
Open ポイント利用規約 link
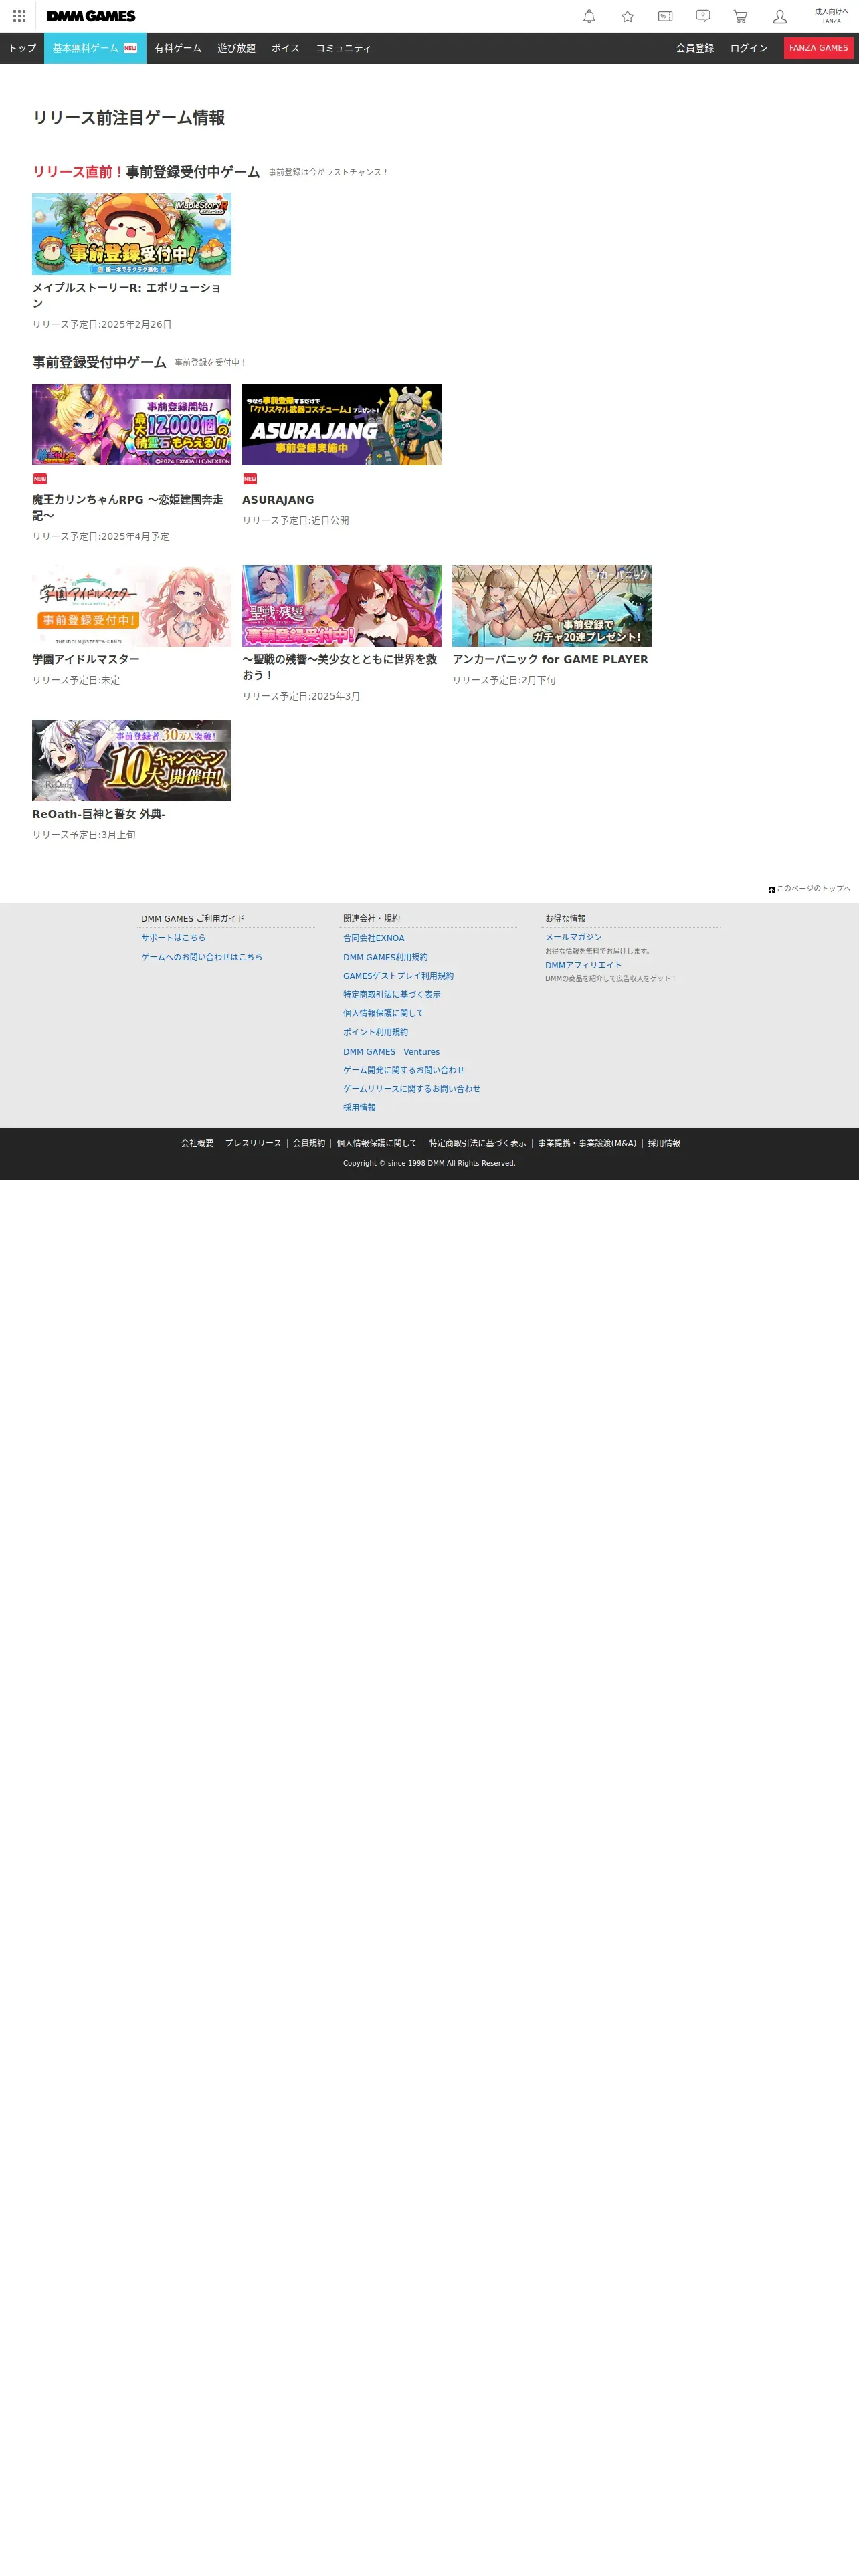(x=375, y=1032)
